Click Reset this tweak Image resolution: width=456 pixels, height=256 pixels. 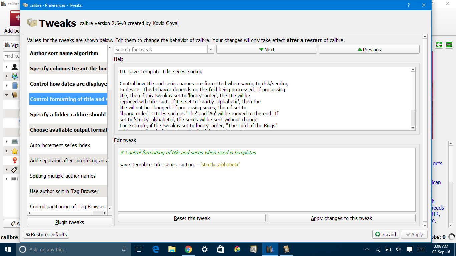click(192, 218)
